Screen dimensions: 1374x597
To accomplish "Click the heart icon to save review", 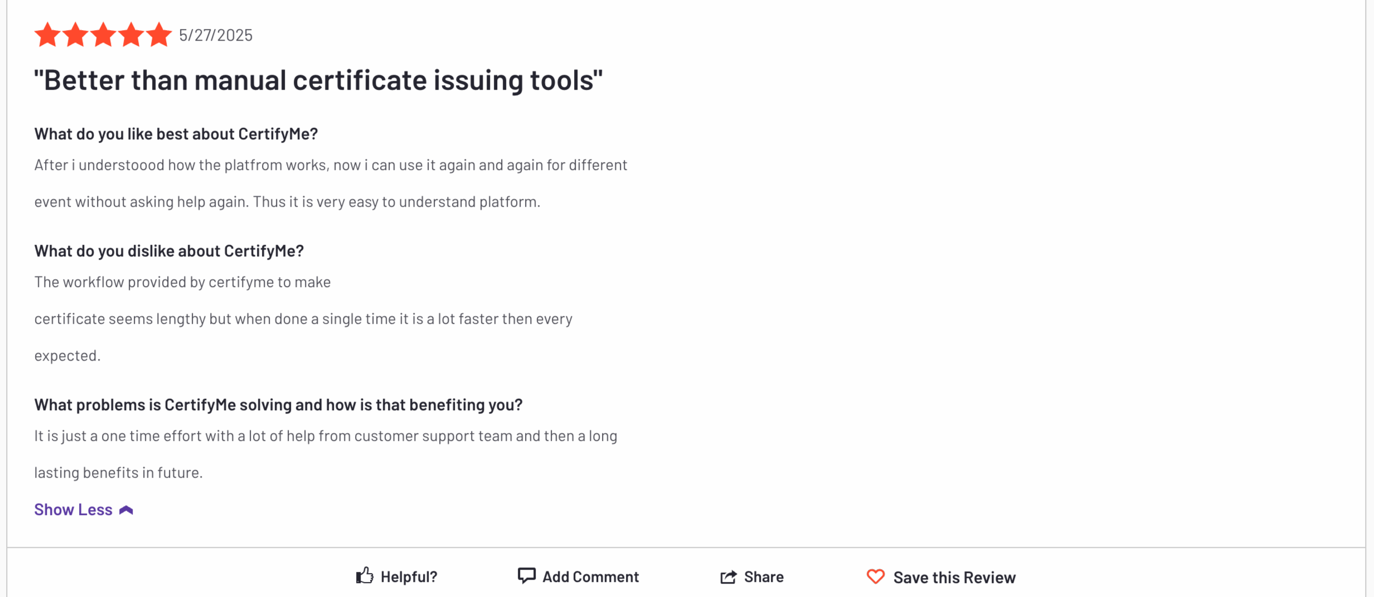I will (876, 576).
